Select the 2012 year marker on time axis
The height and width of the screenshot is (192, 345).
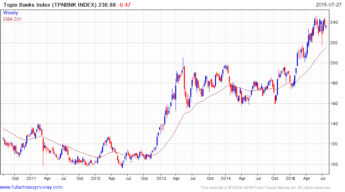click(x=95, y=178)
